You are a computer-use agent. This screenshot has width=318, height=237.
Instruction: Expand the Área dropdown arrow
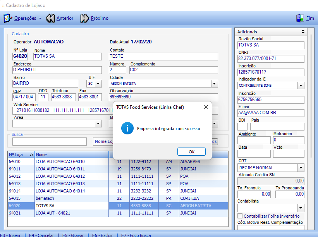tap(98, 124)
